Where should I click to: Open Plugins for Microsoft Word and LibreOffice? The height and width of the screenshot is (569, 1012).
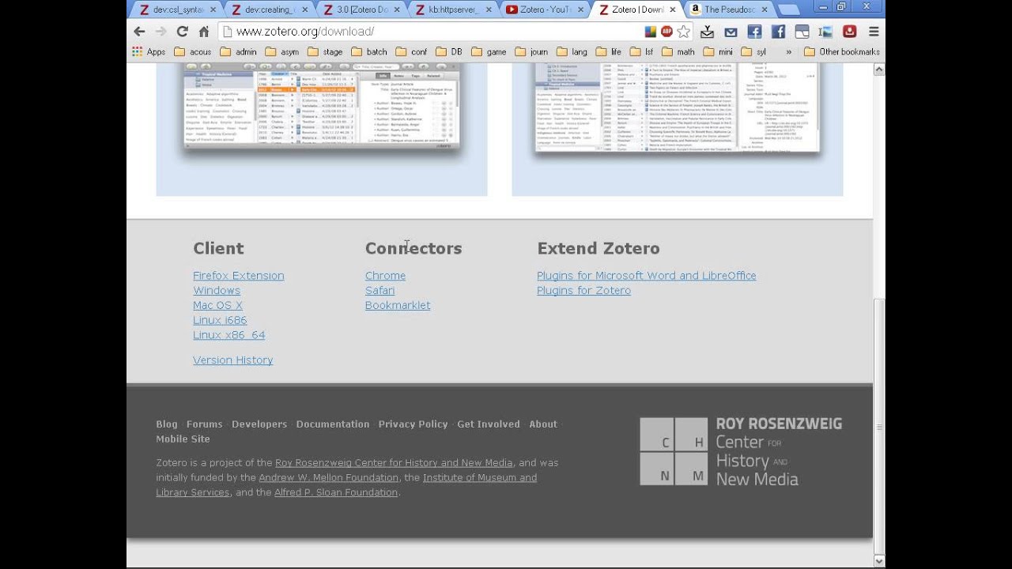tap(647, 276)
